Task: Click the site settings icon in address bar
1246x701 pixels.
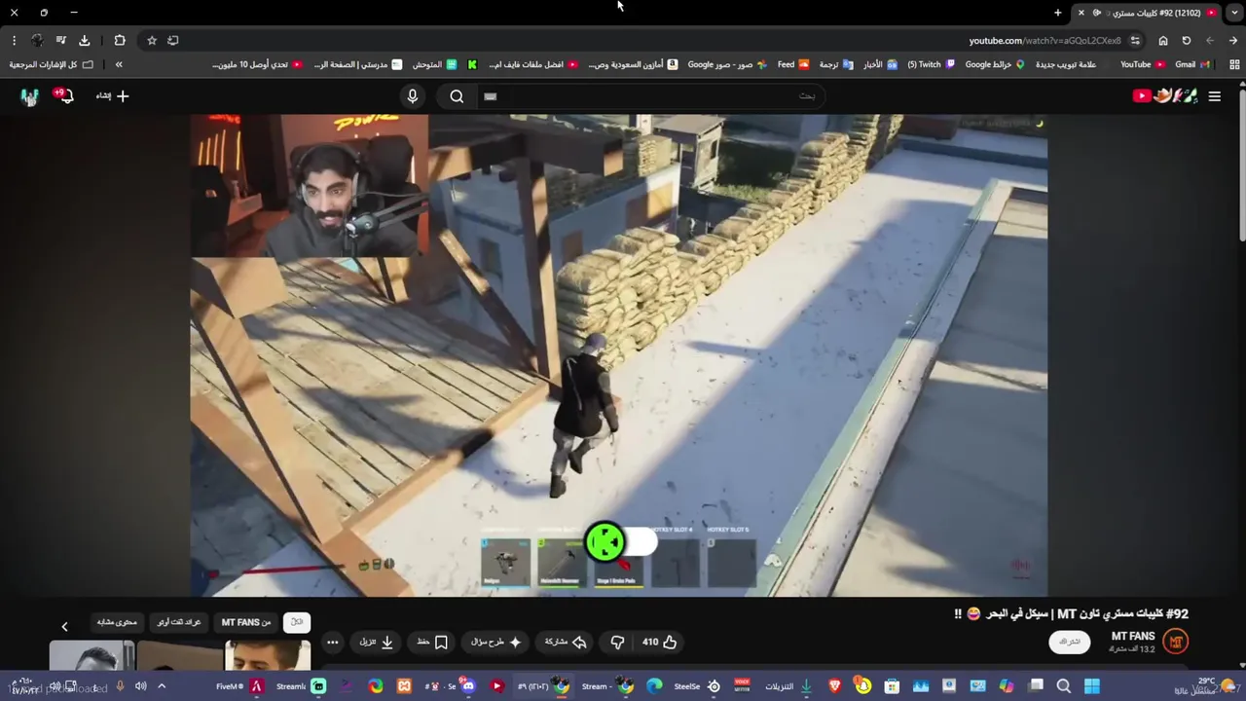Action: (1135, 40)
